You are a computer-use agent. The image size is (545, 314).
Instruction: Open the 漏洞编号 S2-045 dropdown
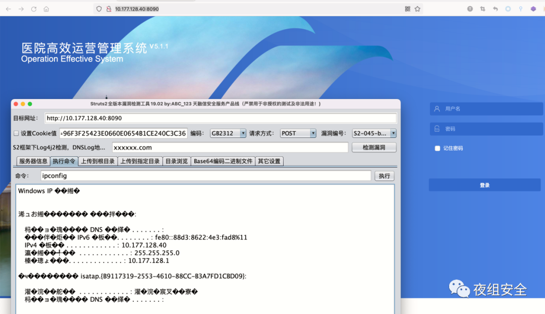[374, 133]
